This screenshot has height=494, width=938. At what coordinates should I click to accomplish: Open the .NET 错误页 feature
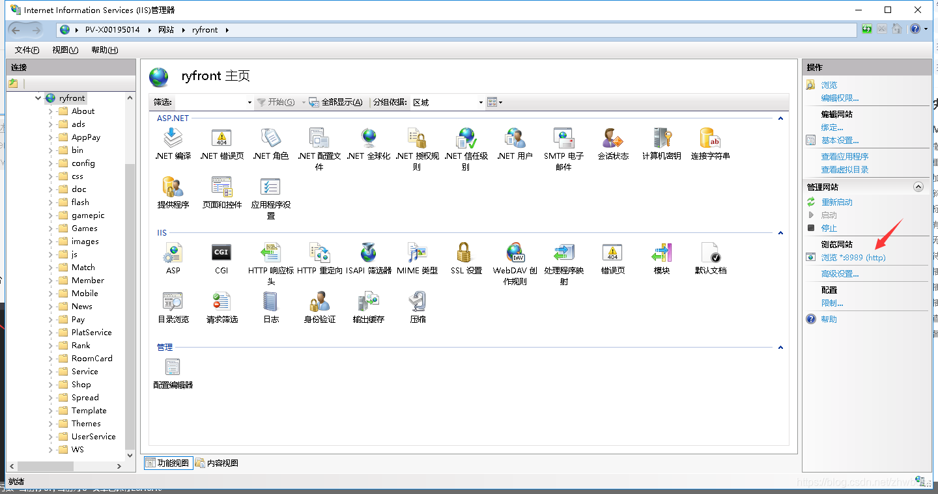[x=221, y=144]
